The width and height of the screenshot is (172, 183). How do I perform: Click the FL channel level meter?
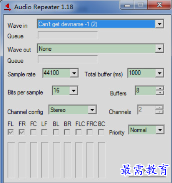11,160
